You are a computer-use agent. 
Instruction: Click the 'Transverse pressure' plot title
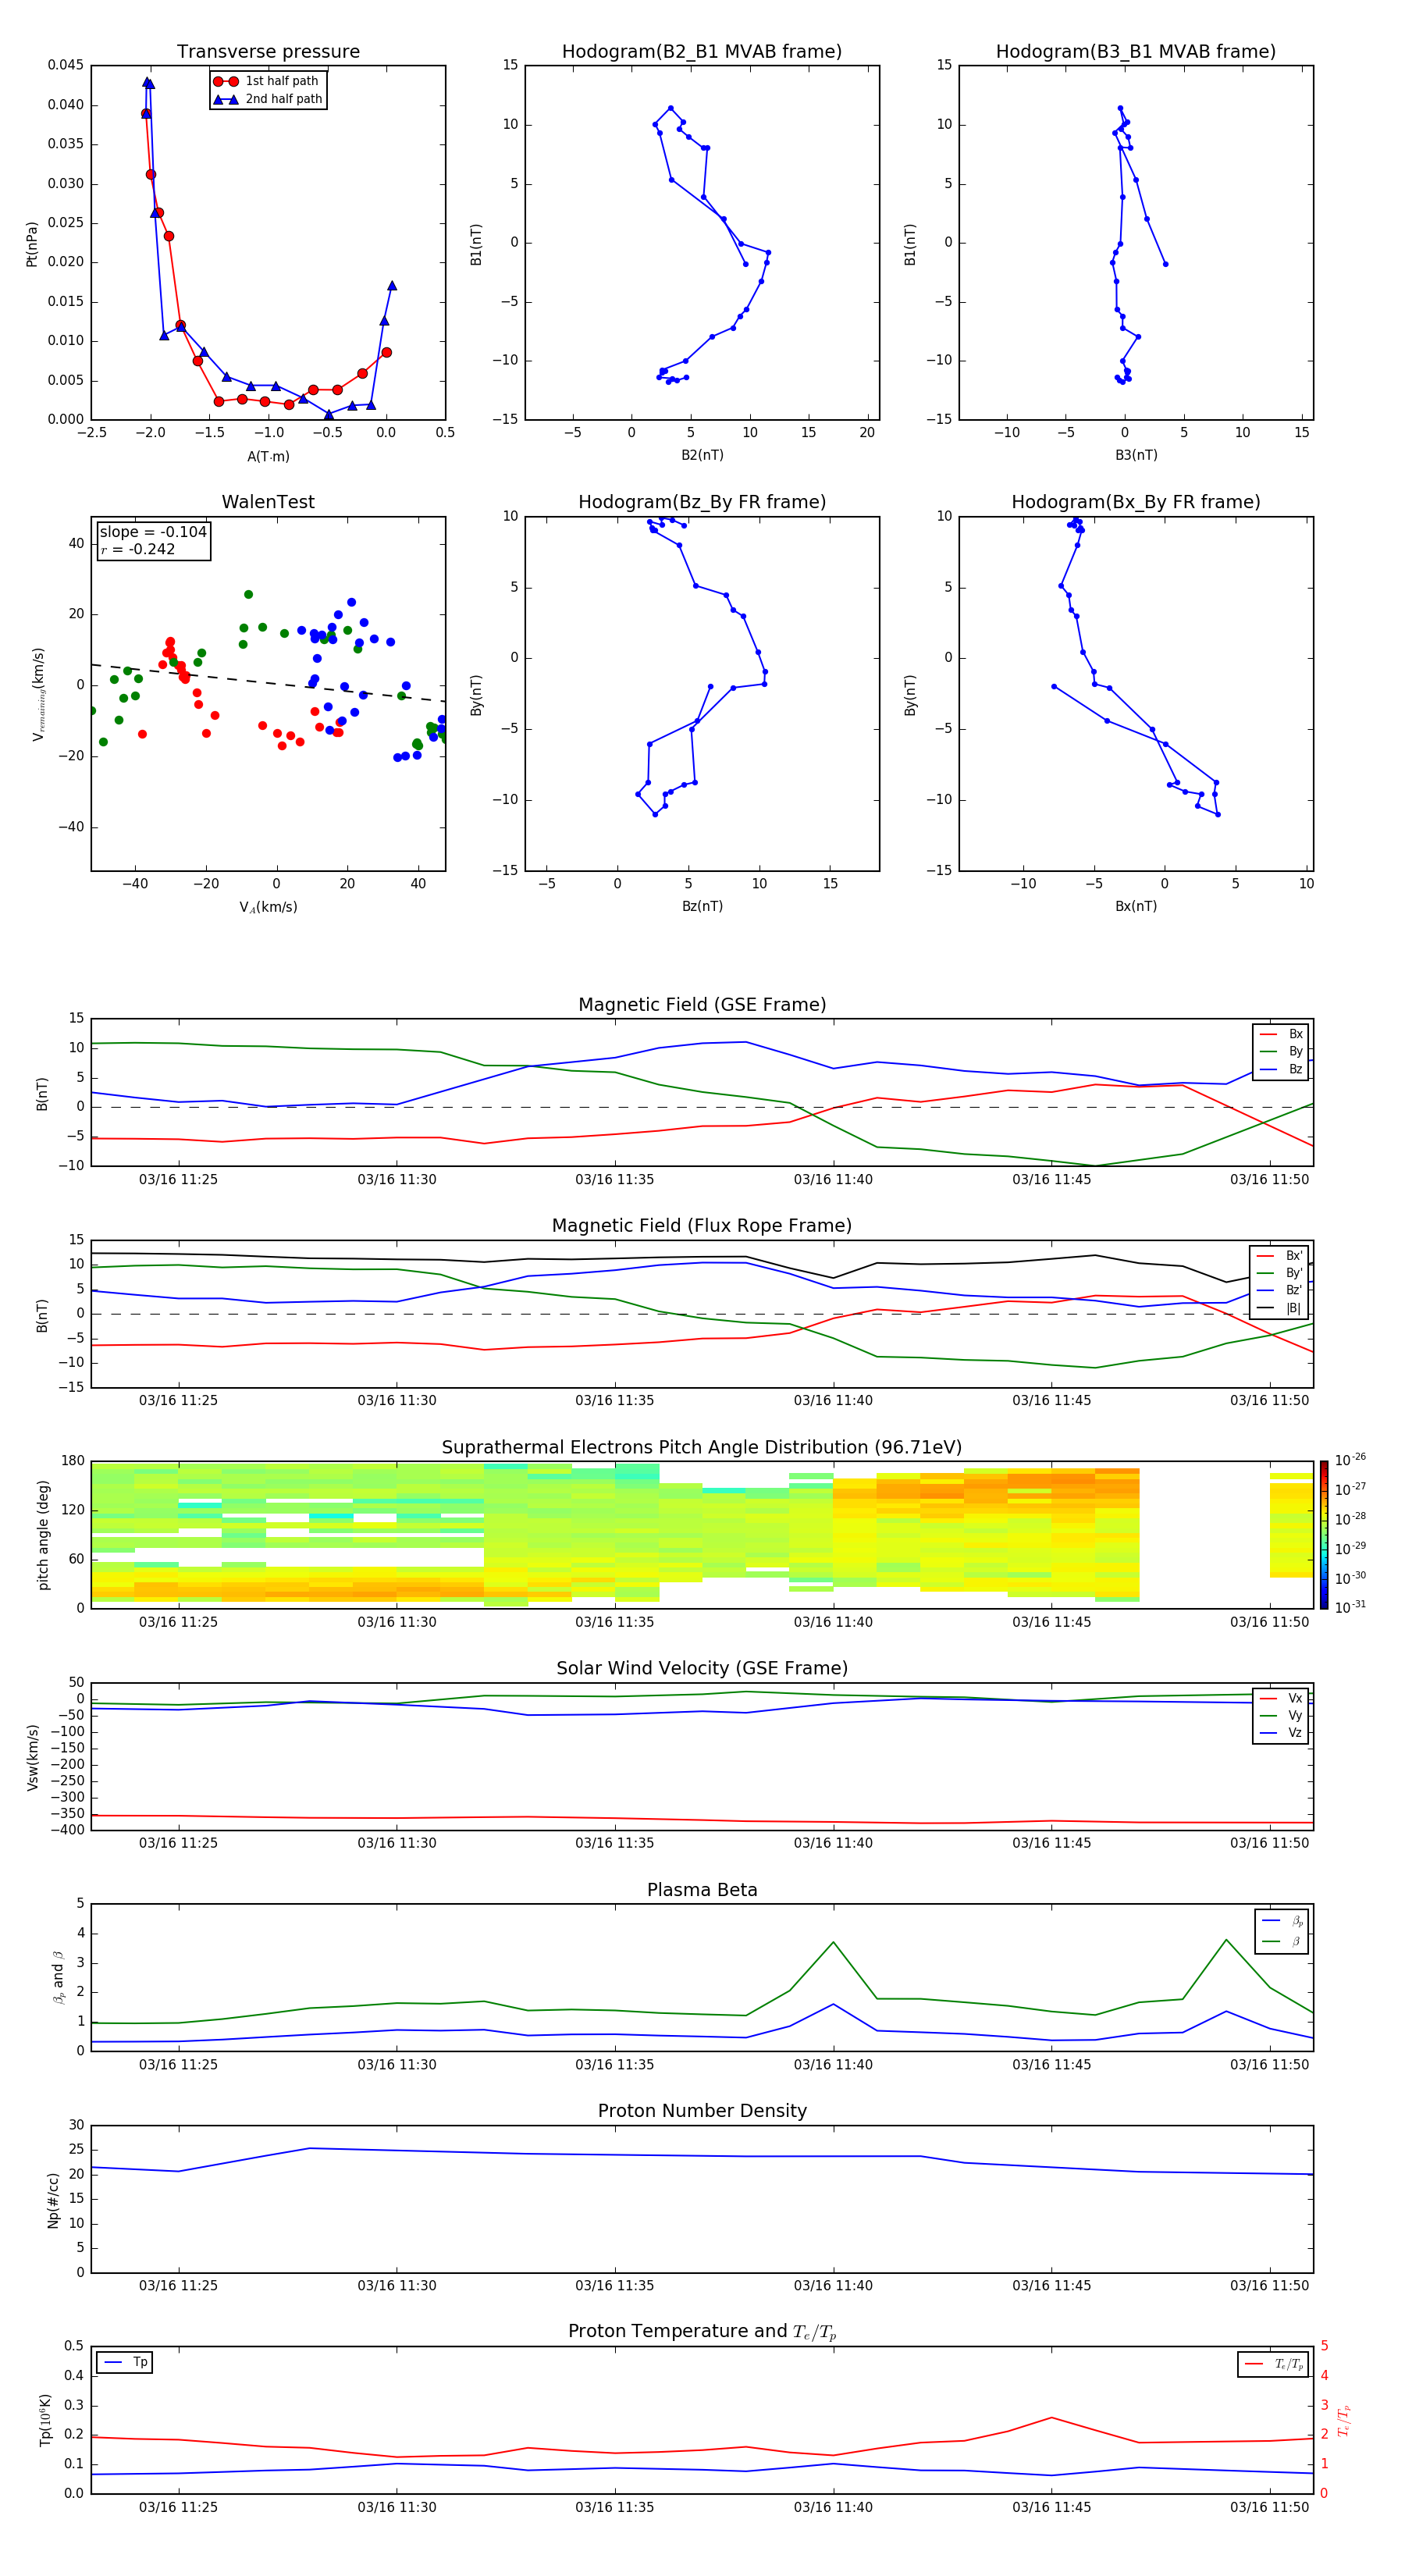[268, 52]
